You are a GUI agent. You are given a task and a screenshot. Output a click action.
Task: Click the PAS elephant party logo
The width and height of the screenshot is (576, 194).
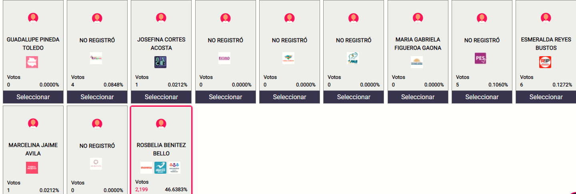click(x=352, y=58)
